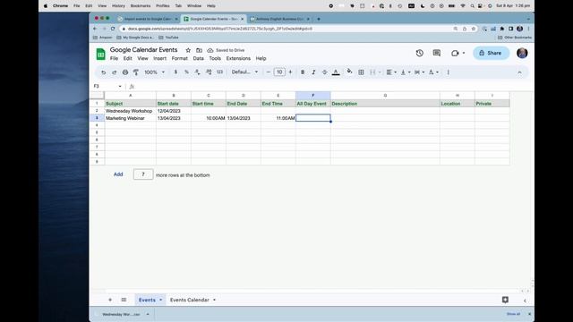Decrease the font size with minus

(x=269, y=72)
